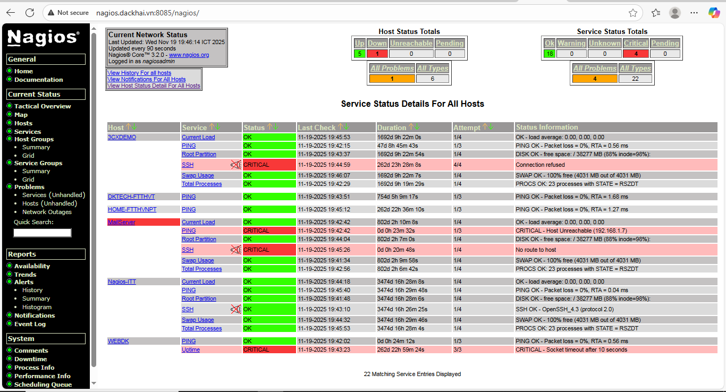Open the MailServer host link

pos(121,222)
